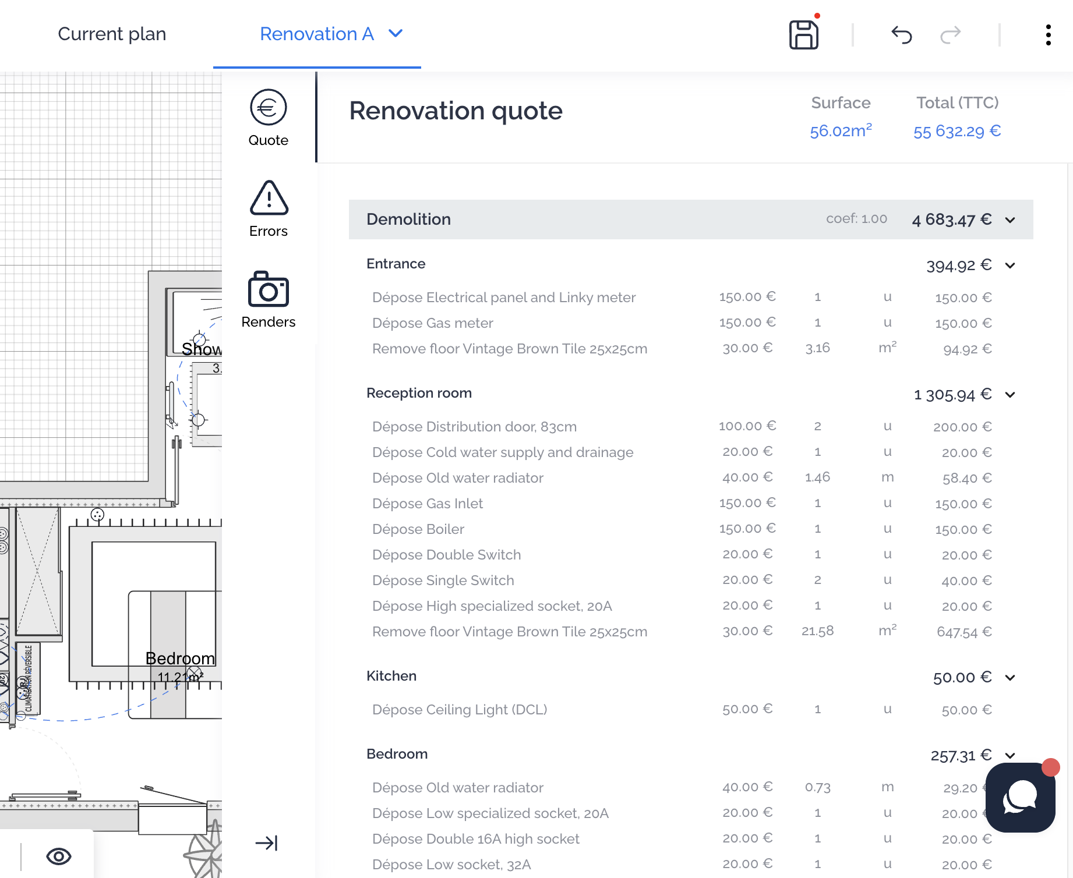Click Dépose Cold water supply and drainage

click(682, 452)
